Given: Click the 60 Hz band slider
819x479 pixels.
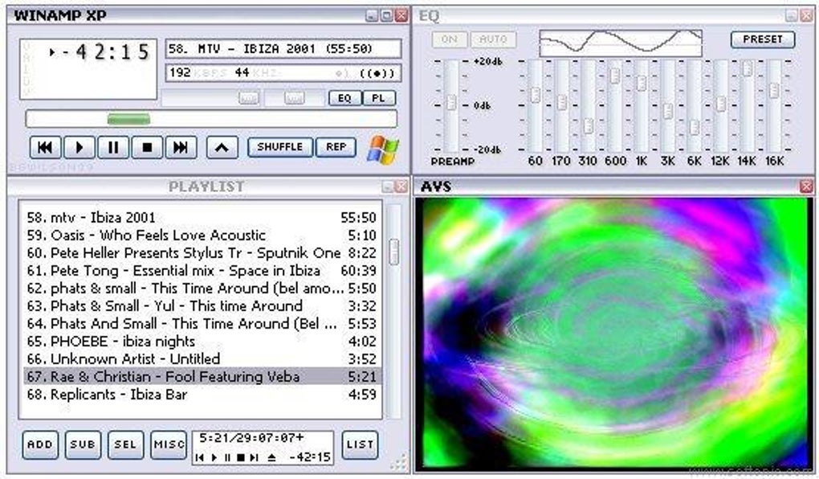Looking at the screenshot, I should 535,95.
